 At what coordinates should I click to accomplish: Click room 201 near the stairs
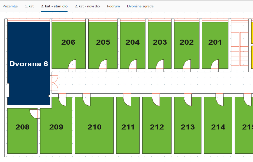pyautogui.click(x=215, y=42)
